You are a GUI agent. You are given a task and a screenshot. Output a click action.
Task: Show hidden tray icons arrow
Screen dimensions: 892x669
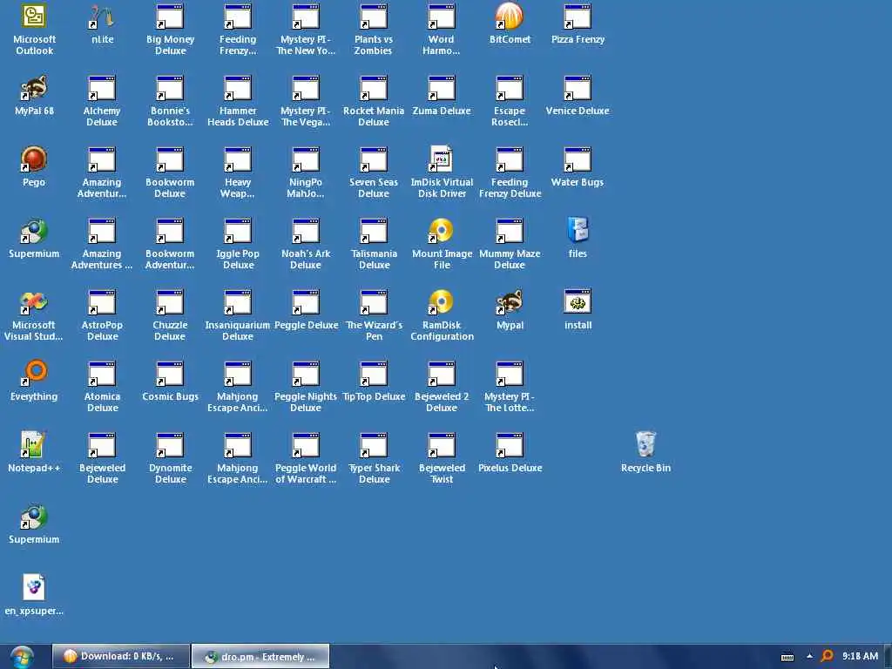(x=809, y=656)
